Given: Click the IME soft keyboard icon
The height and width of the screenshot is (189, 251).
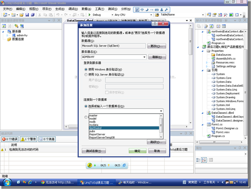Looking at the screenshot, I should click(x=157, y=10).
